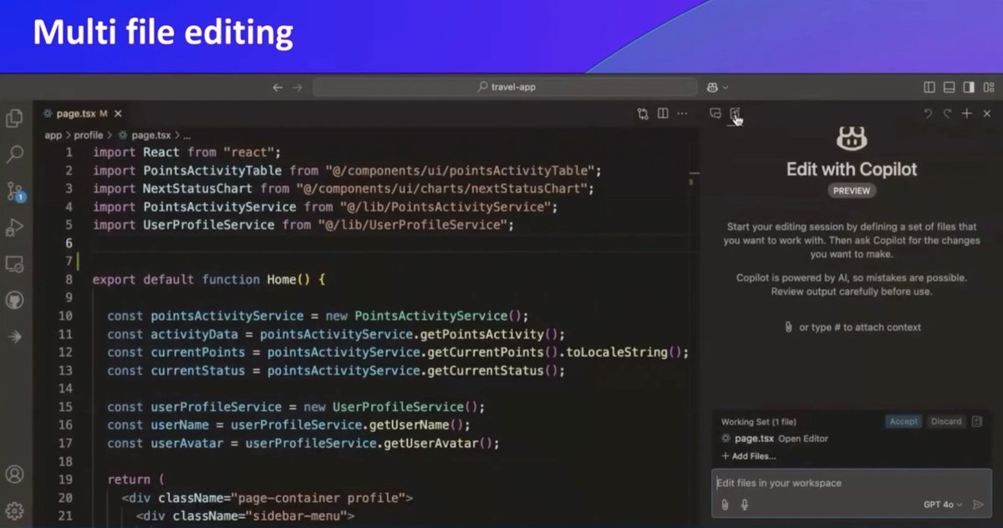Viewport: 1003px width, 528px height.
Task: Open the Copilot title bar dropdown chevron
Action: [x=725, y=88]
